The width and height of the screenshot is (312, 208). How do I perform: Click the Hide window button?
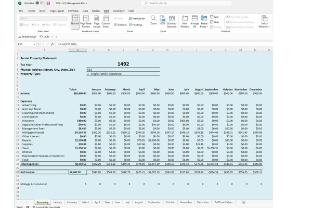[x=214, y=22]
